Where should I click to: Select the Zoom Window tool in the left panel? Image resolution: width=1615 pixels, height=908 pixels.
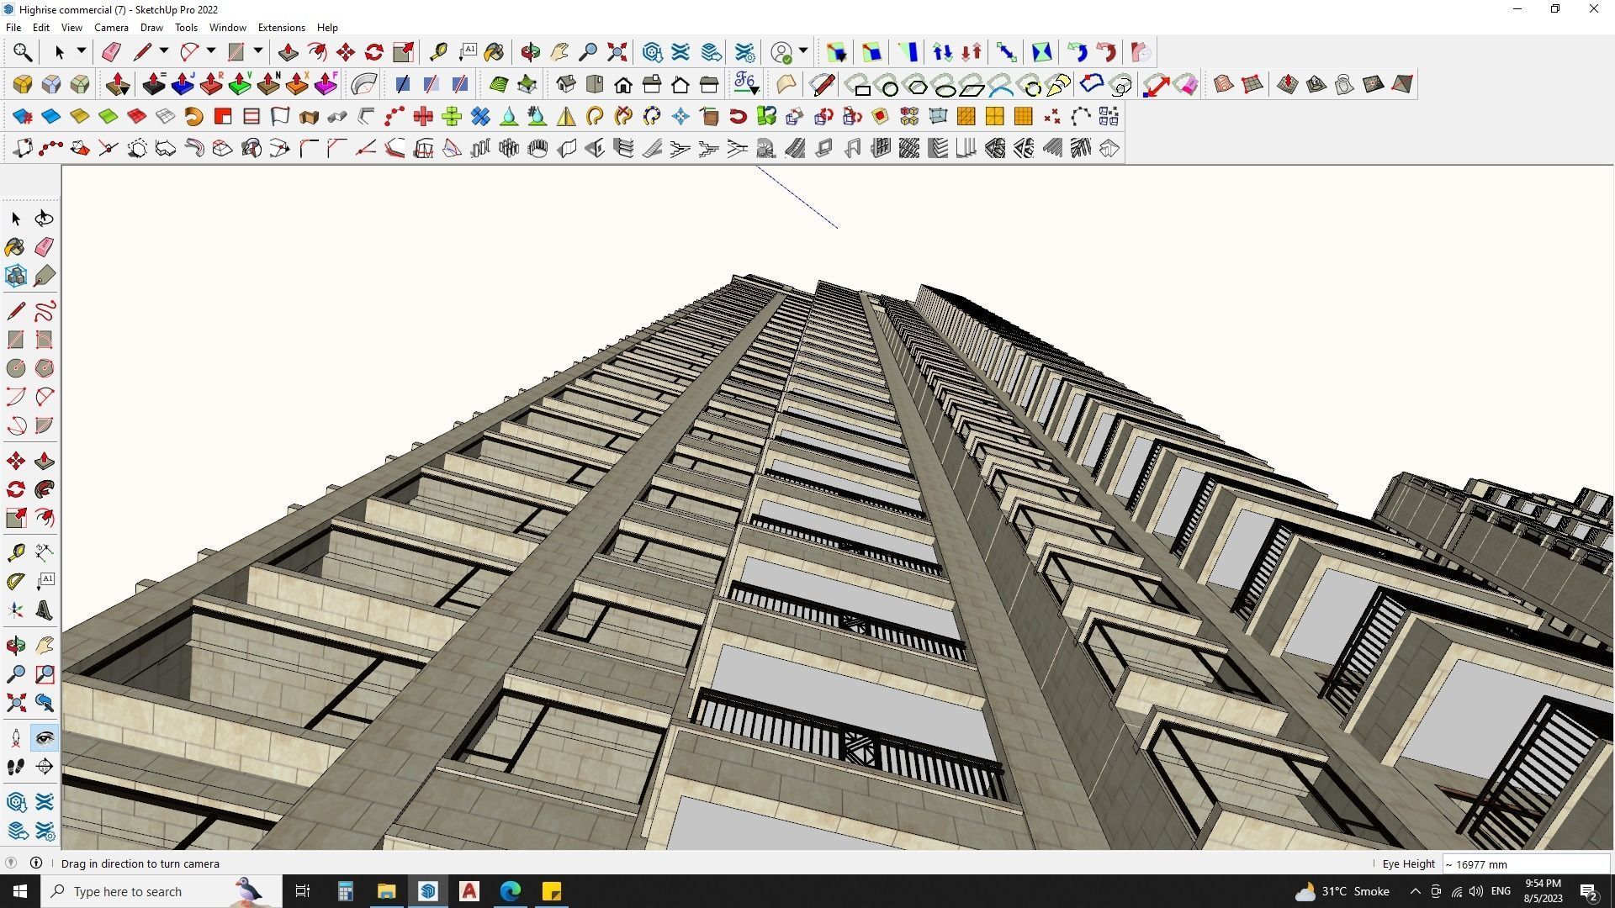tap(45, 674)
